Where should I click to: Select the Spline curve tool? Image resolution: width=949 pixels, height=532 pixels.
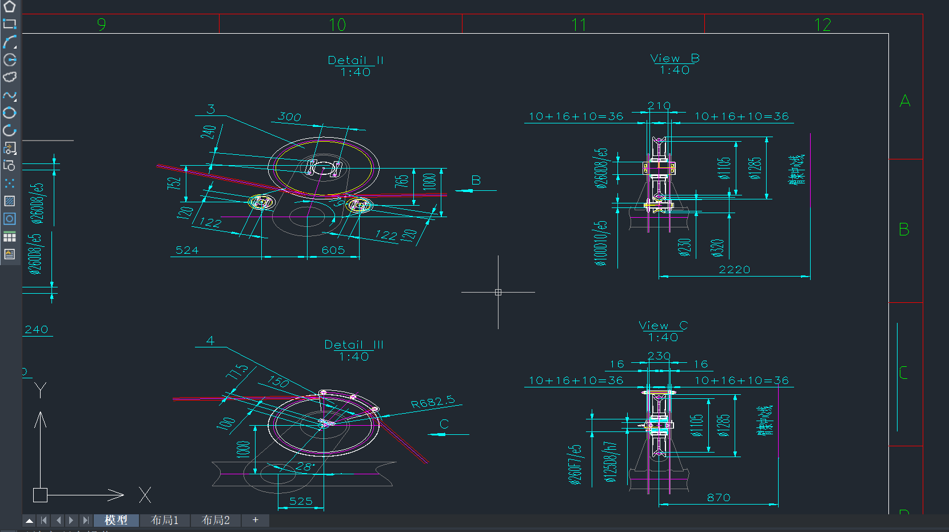[x=10, y=95]
